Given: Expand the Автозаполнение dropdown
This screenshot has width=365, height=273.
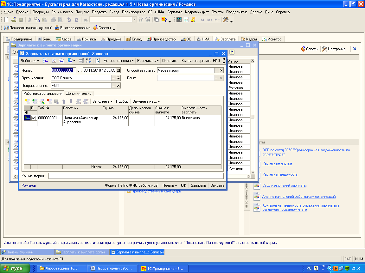Looking at the screenshot, I should pos(118,61).
